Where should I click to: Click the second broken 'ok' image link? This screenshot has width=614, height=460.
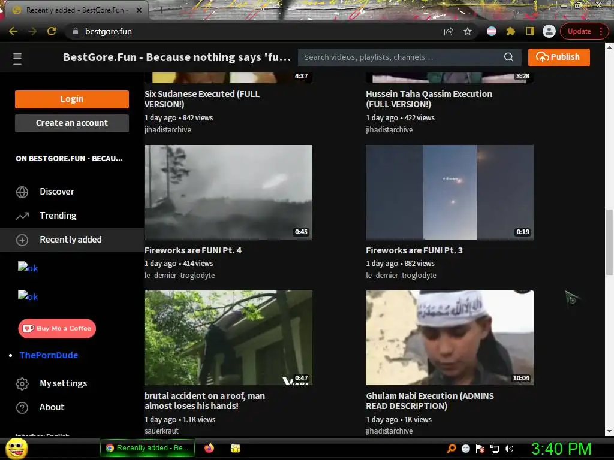click(x=28, y=296)
